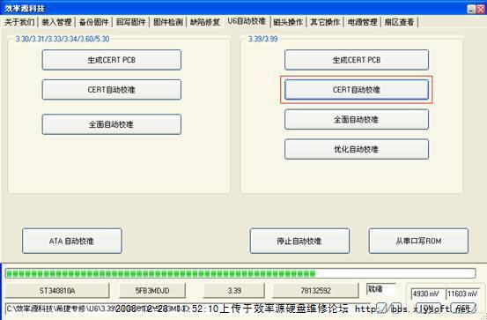This screenshot has height=320, width=487.
Task: Click the 优化自动校准 button
Action: click(357, 149)
